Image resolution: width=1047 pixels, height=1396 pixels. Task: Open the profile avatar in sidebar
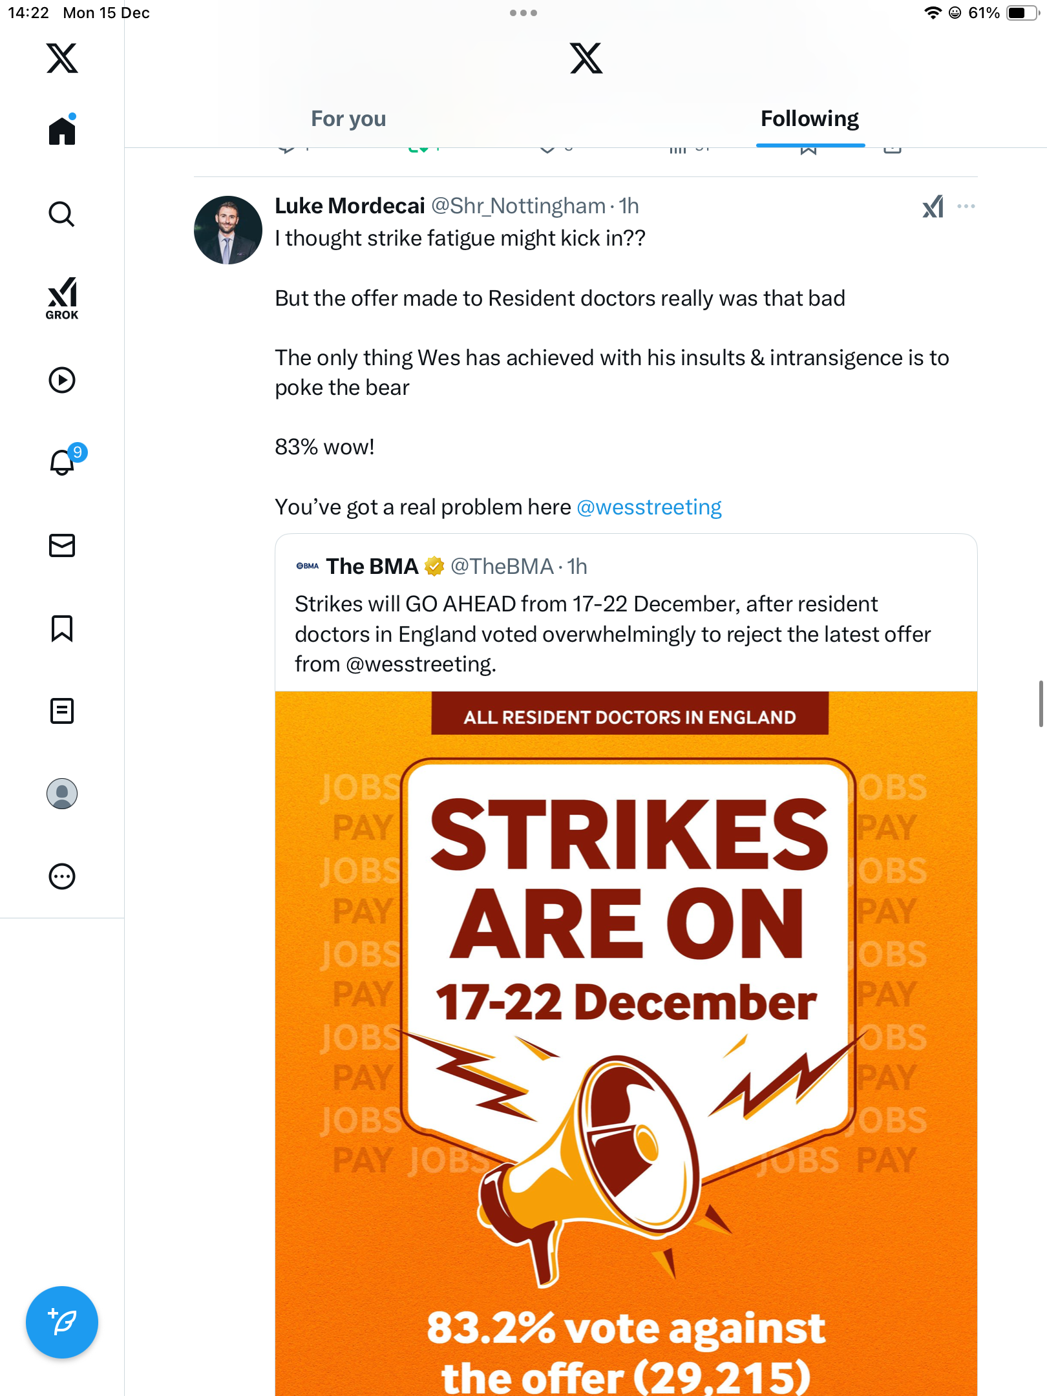[62, 794]
